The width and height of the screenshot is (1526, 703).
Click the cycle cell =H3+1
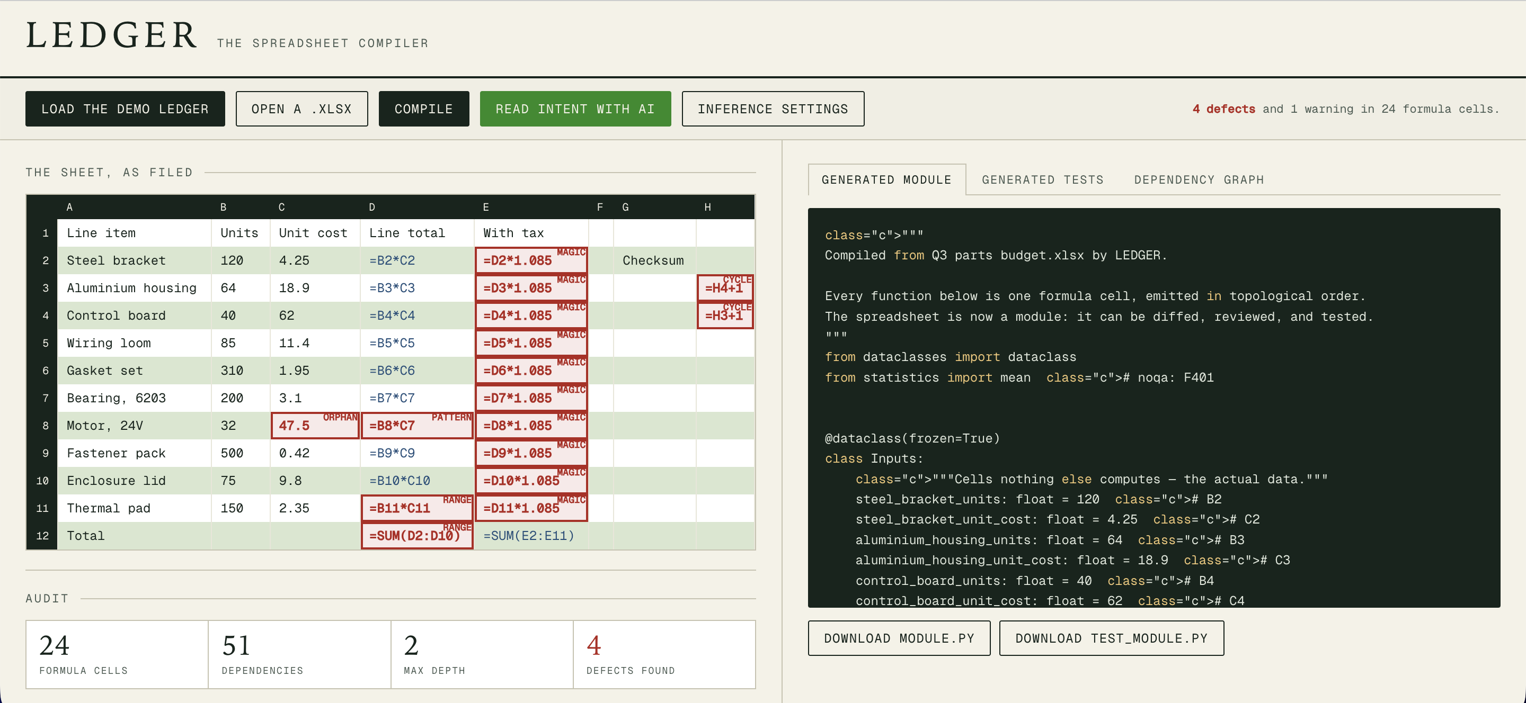coord(725,316)
